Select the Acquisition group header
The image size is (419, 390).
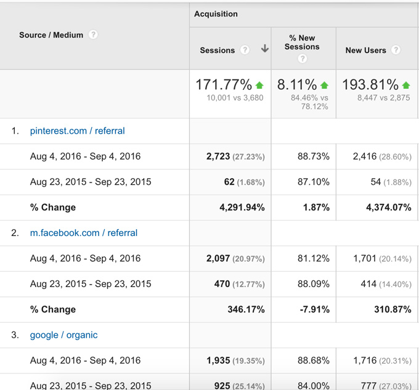216,14
